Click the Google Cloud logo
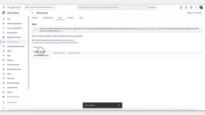This screenshot has height=115, width=205. 14,7
